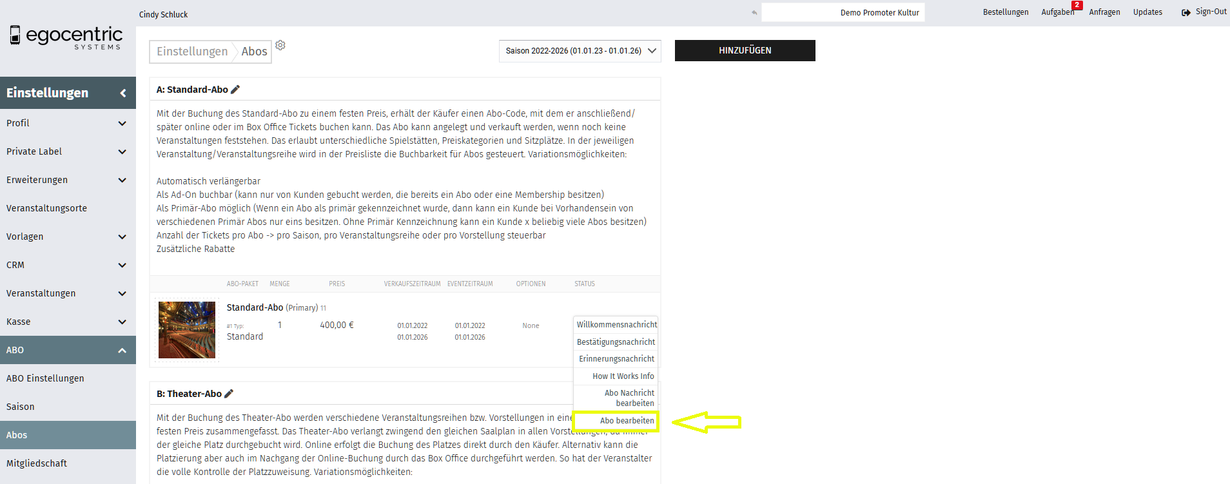Viewport: 1230px width, 484px height.
Task: Click the Sign-Out icon
Action: (x=1186, y=12)
